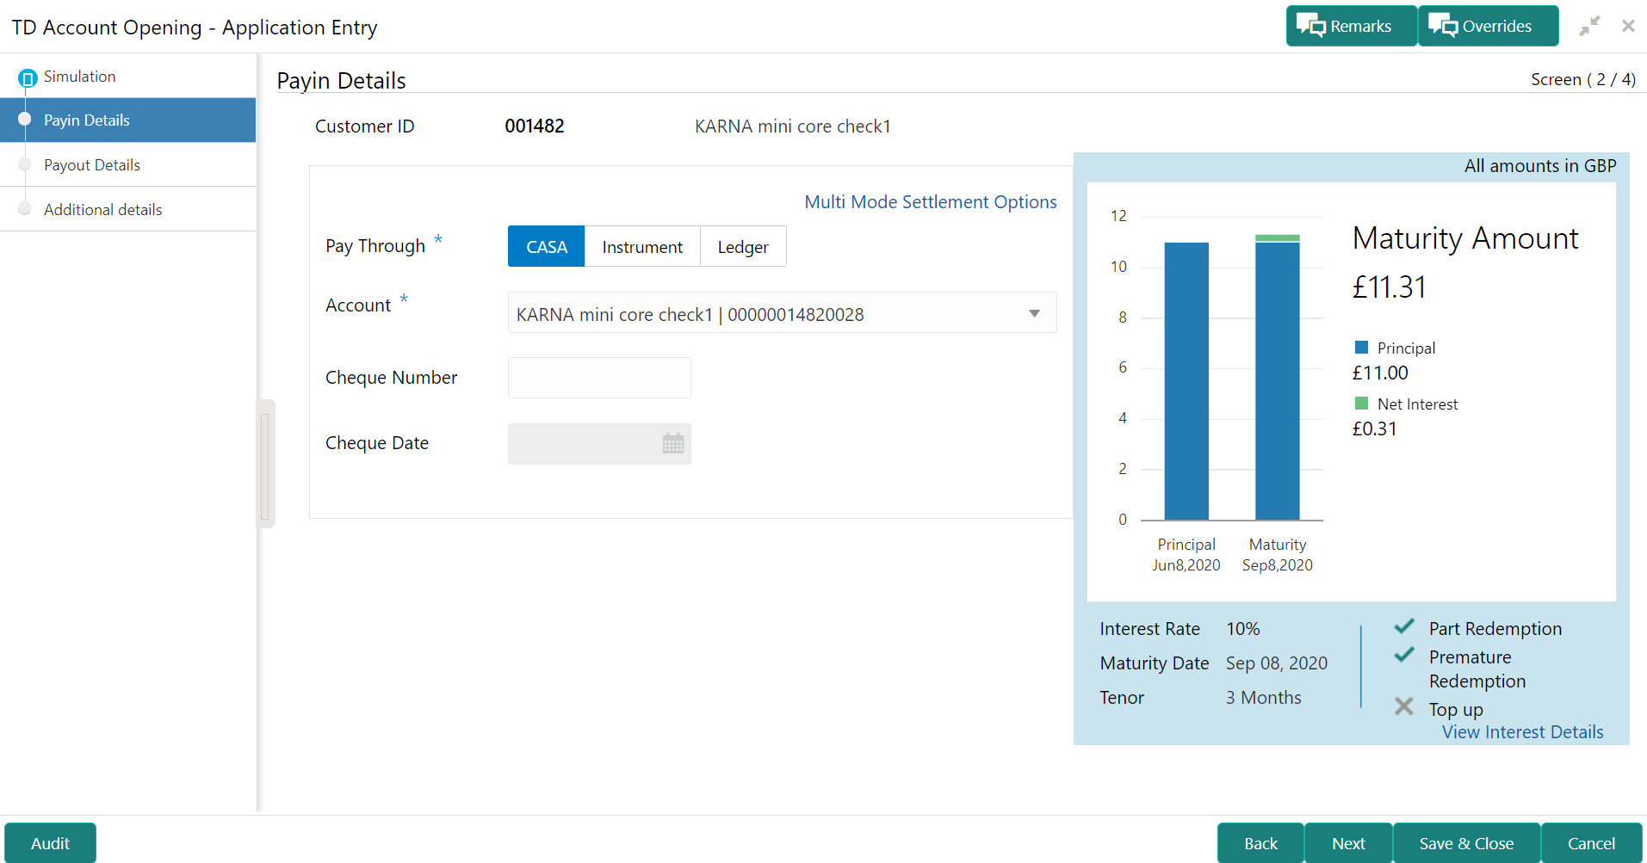
Task: Choose Instrument as pay through mode
Action: 642,247
